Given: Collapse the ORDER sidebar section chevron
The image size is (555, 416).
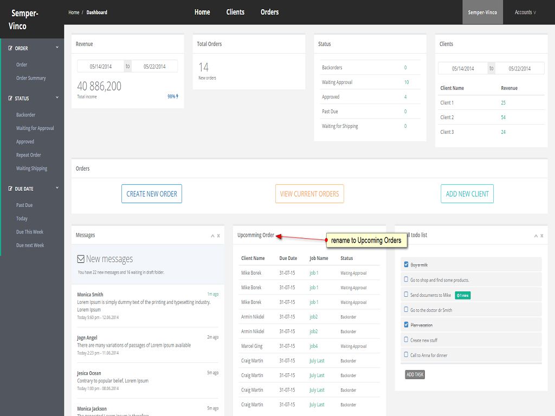Looking at the screenshot, I should tap(57, 48).
